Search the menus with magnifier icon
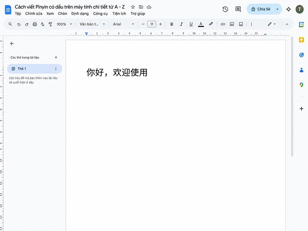Image resolution: width=308 pixels, height=231 pixels. click(x=10, y=24)
